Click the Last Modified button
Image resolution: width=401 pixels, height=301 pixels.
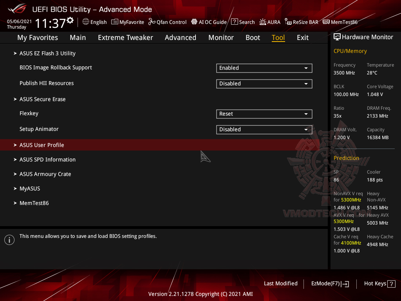(x=280, y=284)
